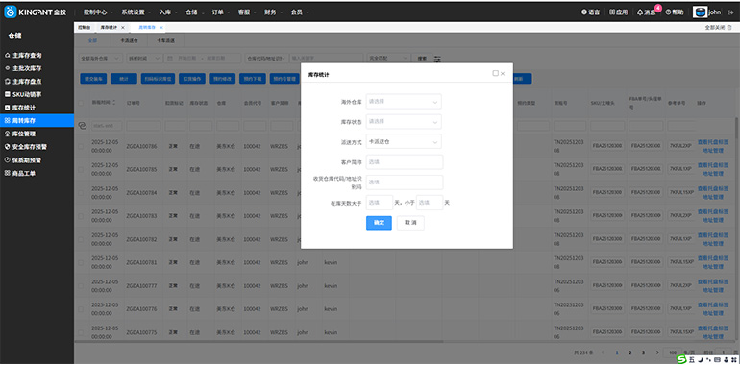Screen dimensions: 740x365
Task: Check the row ZGDA100782 checkbox
Action: 81,239
